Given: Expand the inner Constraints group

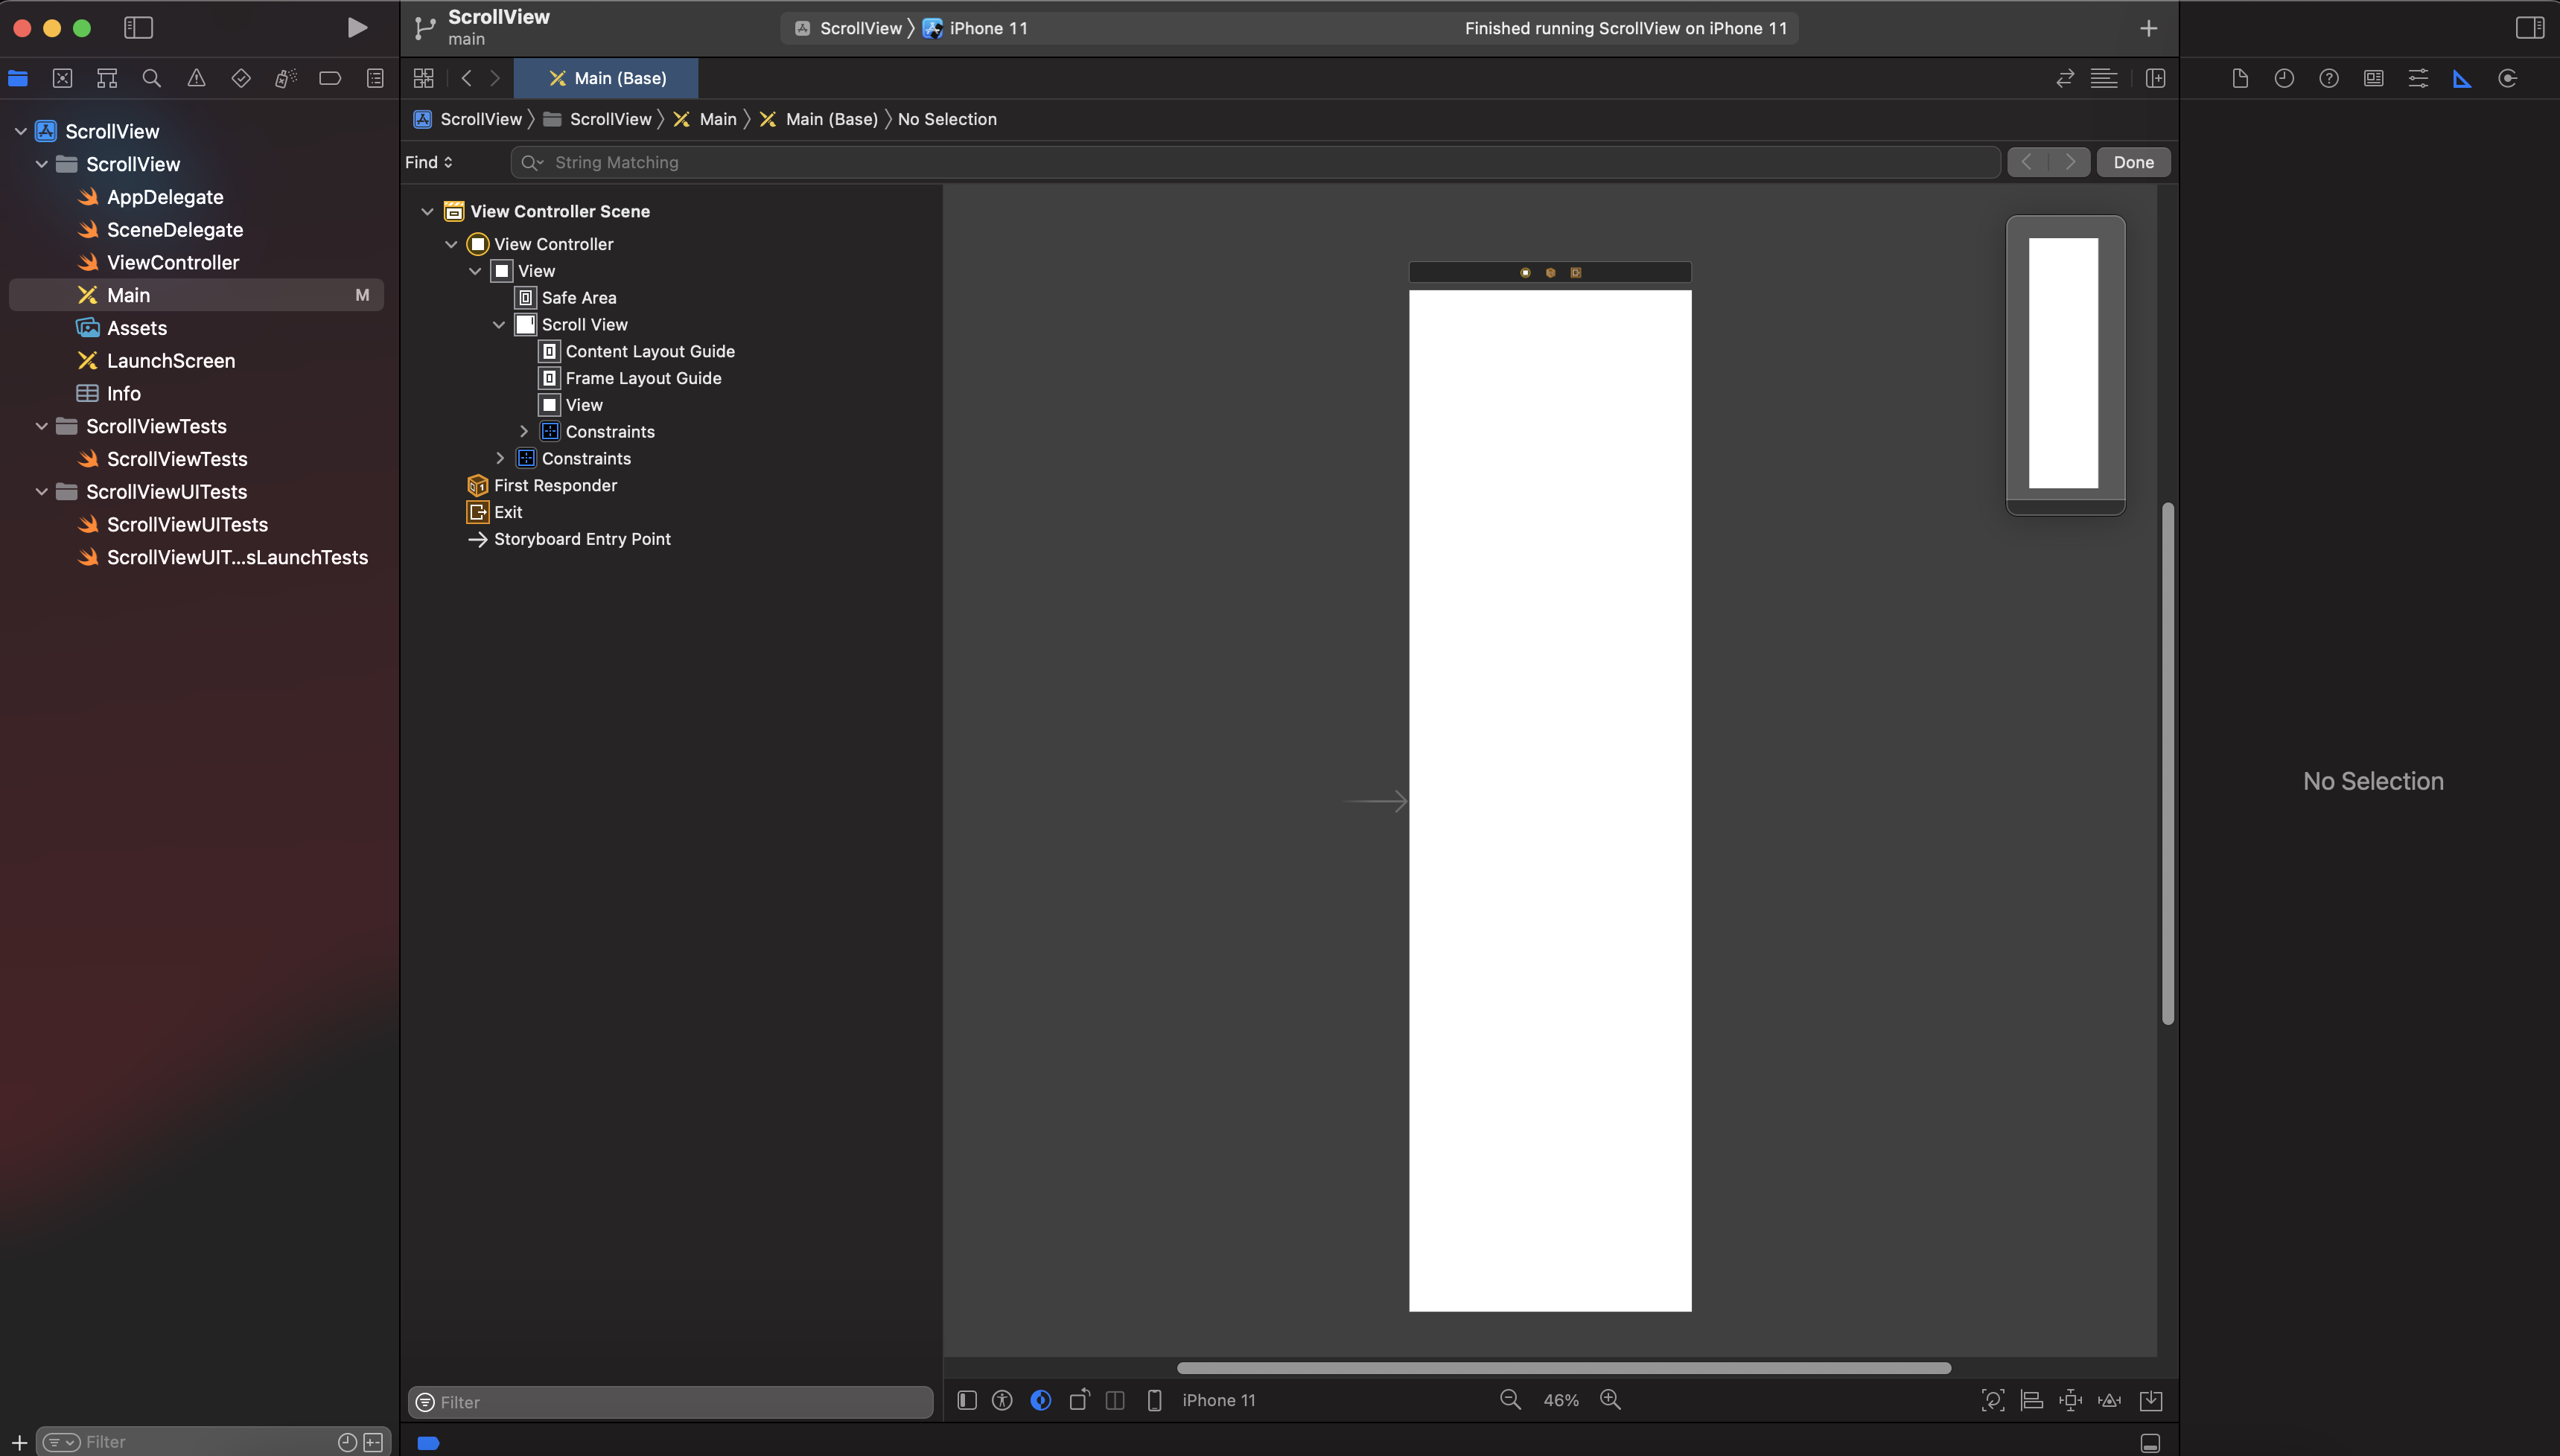Looking at the screenshot, I should pyautogui.click(x=524, y=432).
